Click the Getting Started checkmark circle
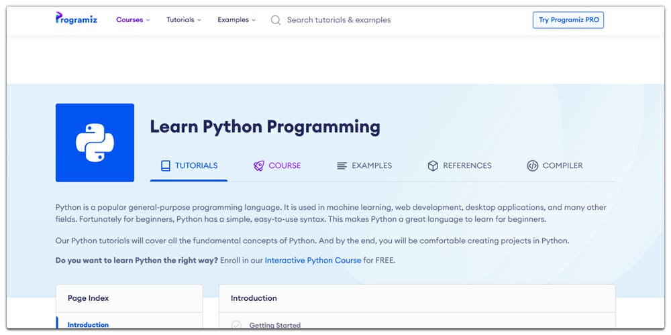The image size is (671, 335). click(236, 326)
